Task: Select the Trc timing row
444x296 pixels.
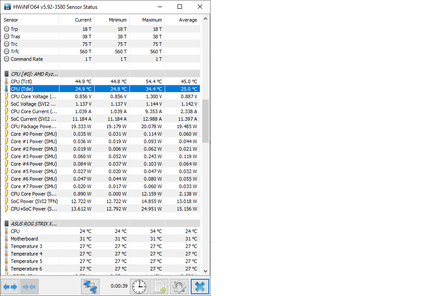Action: 101,44
